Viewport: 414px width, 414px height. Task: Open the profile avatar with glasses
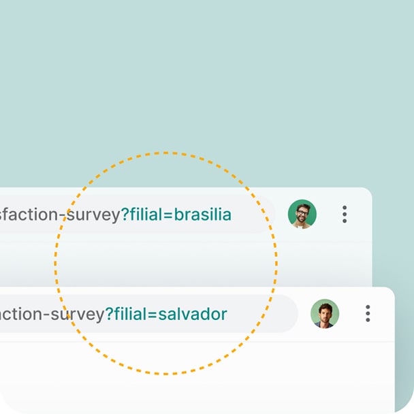tap(302, 214)
